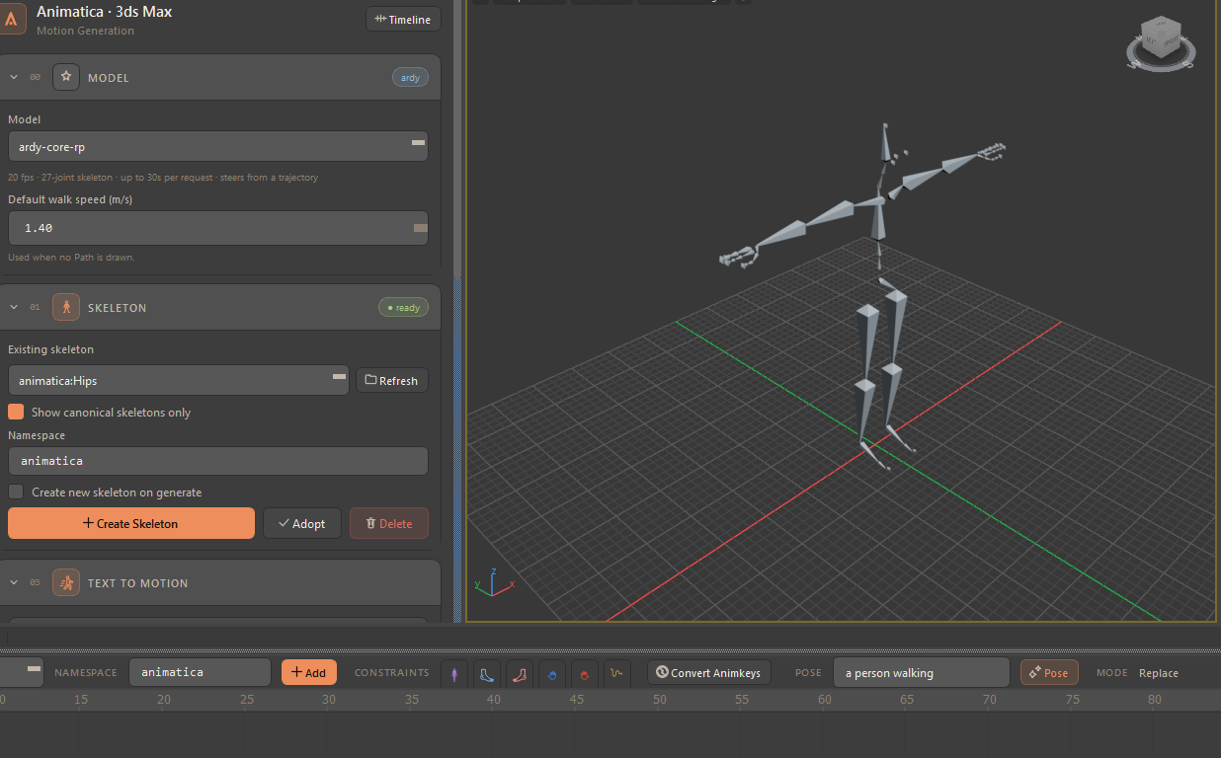Click the star icon in MODEL header
This screenshot has width=1221, height=758.
tap(66, 77)
